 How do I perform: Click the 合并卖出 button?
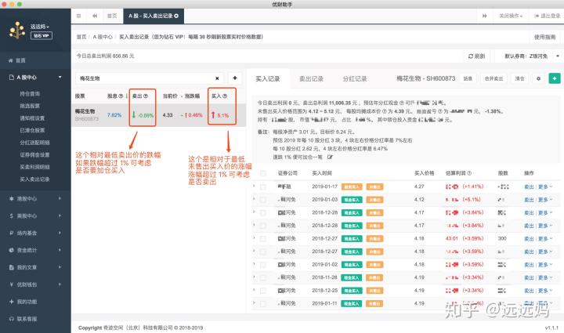pos(493,78)
